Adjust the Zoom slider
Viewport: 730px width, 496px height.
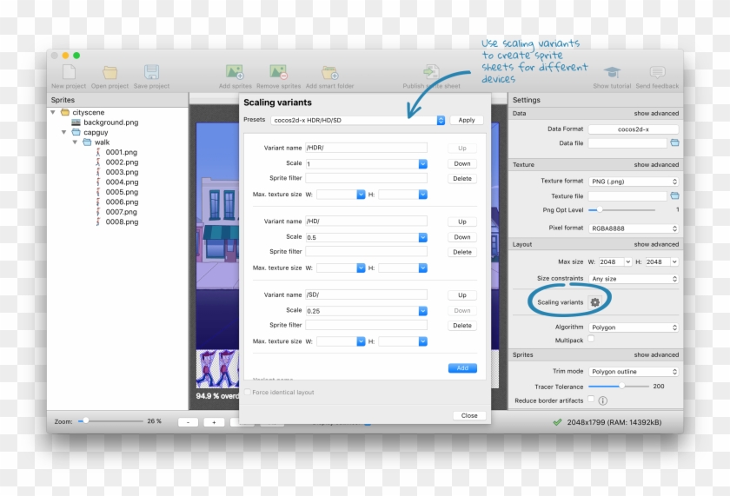(86, 421)
